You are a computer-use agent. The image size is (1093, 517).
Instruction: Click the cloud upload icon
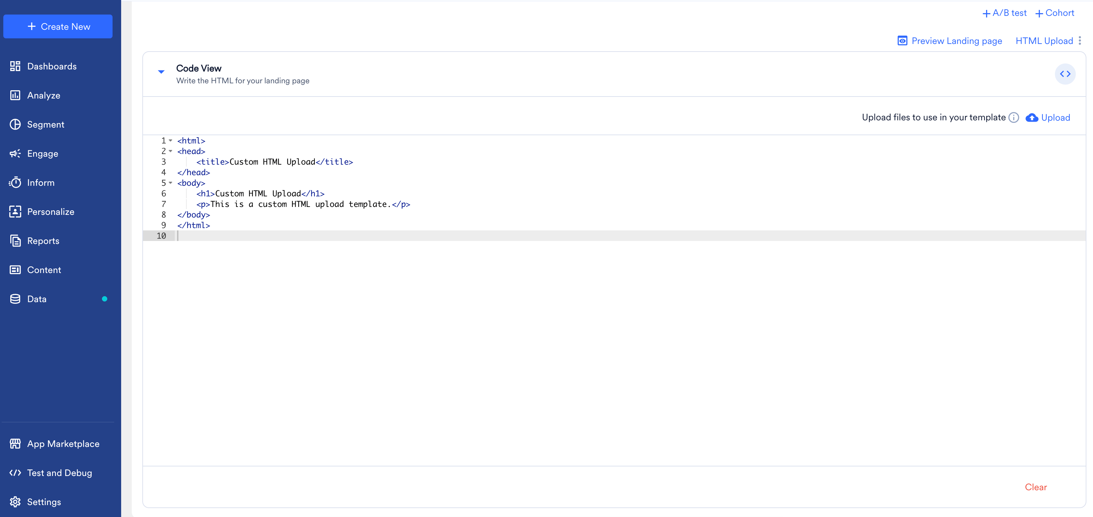[x=1032, y=117]
